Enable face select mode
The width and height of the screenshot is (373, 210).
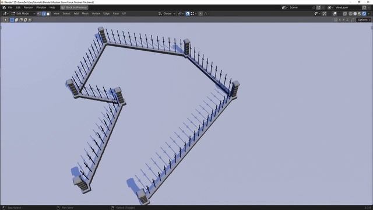click(48, 13)
